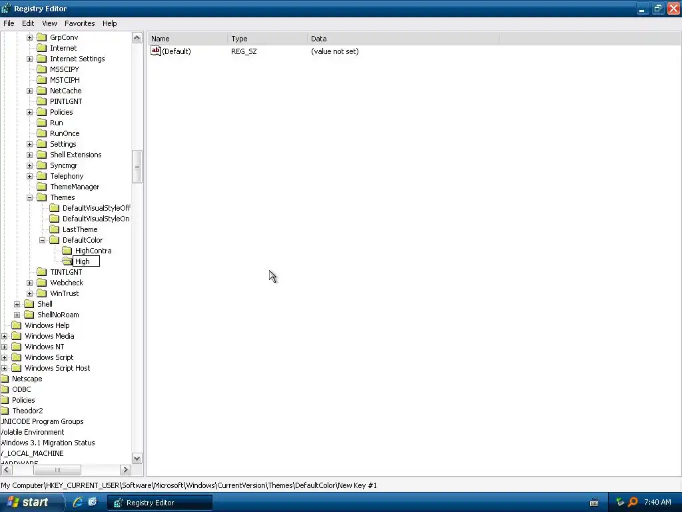Select the Windows Media key
Viewport: 682px width, 512px height.
click(49, 336)
